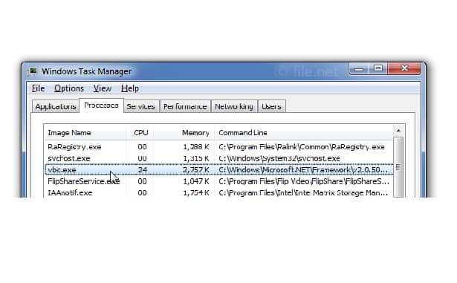
Task: Open the File menu
Action: [x=38, y=88]
